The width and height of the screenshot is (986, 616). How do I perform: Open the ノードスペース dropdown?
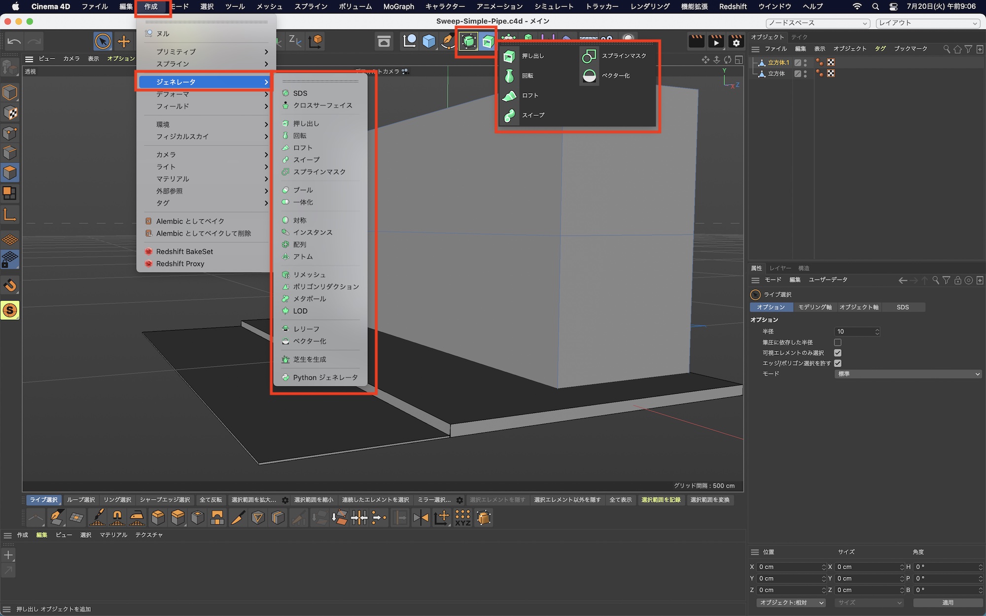click(x=816, y=23)
